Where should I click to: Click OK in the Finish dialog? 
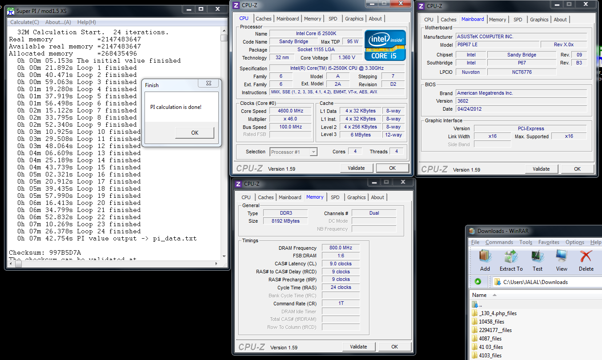[x=195, y=132]
